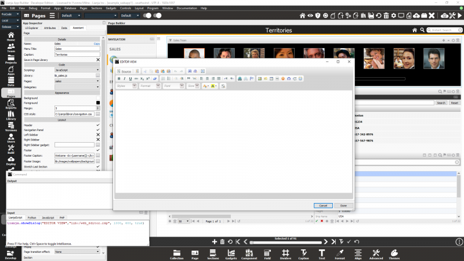Open the Reports workspace in the sidebar
Image resolution: width=464 pixels, height=261 pixels.
[x=11, y=104]
